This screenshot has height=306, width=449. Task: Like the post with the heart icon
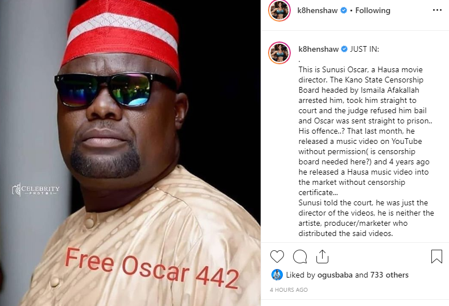277,256
